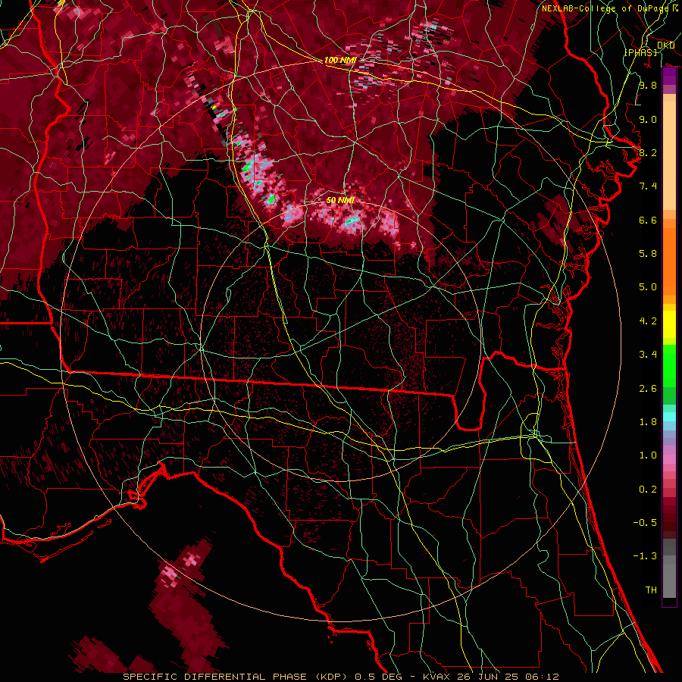
Task: Select the 6.6 value on the color scale
Action: coord(648,220)
